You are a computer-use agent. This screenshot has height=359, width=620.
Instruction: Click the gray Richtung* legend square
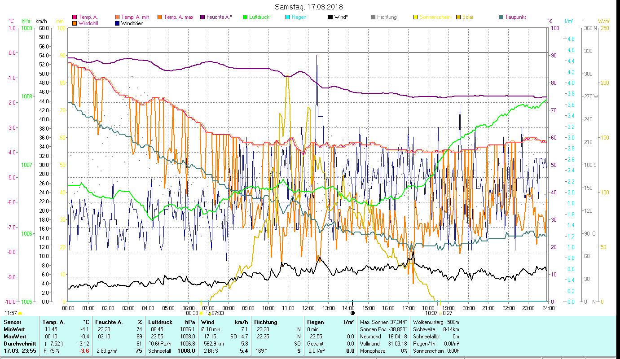(x=374, y=17)
